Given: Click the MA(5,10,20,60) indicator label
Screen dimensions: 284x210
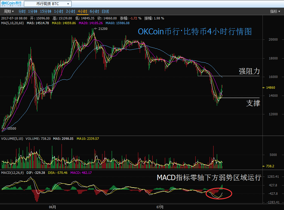Looking at the screenshot, I should point(13,23).
